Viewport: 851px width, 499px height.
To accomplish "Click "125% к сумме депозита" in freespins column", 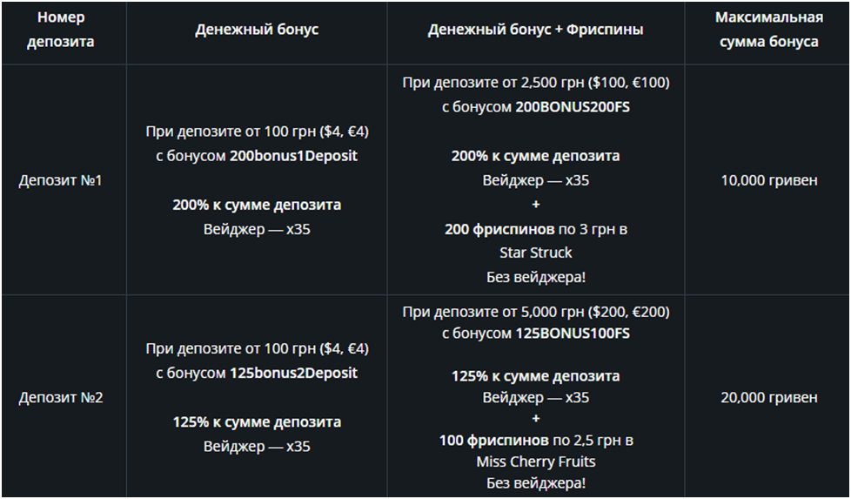I will tap(536, 375).
